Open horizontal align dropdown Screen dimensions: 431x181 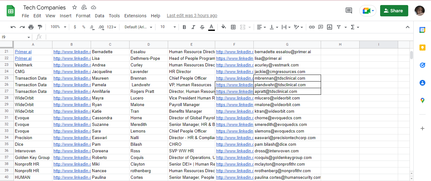click(261, 27)
